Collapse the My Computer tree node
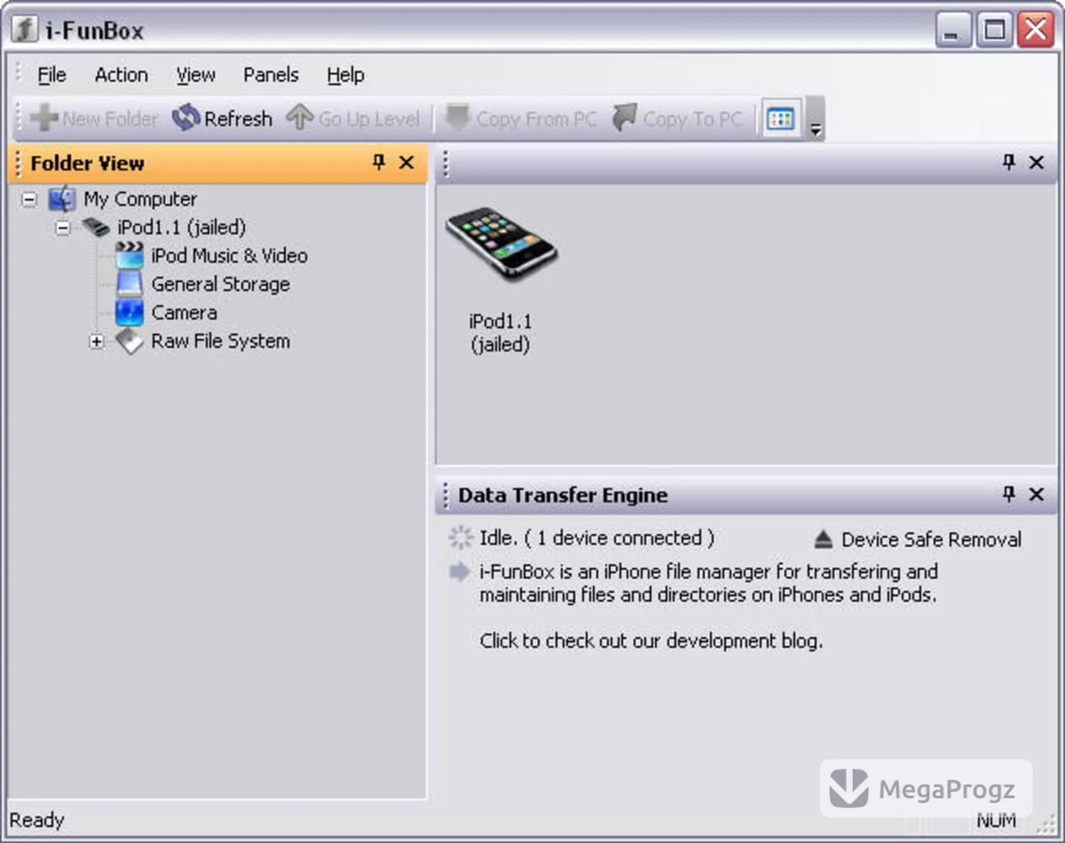This screenshot has height=843, width=1065. pyautogui.click(x=29, y=199)
